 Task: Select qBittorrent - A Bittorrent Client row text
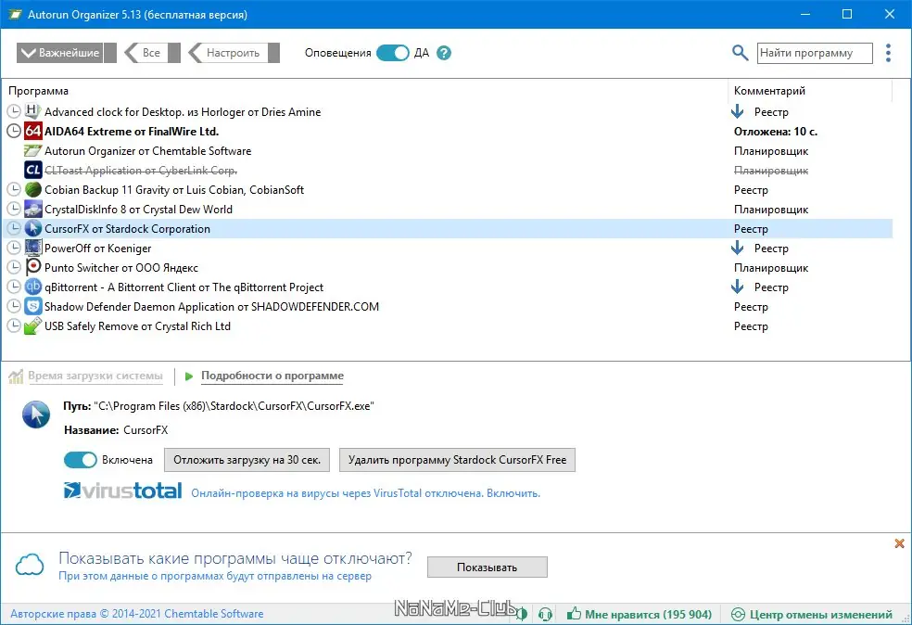tap(184, 287)
